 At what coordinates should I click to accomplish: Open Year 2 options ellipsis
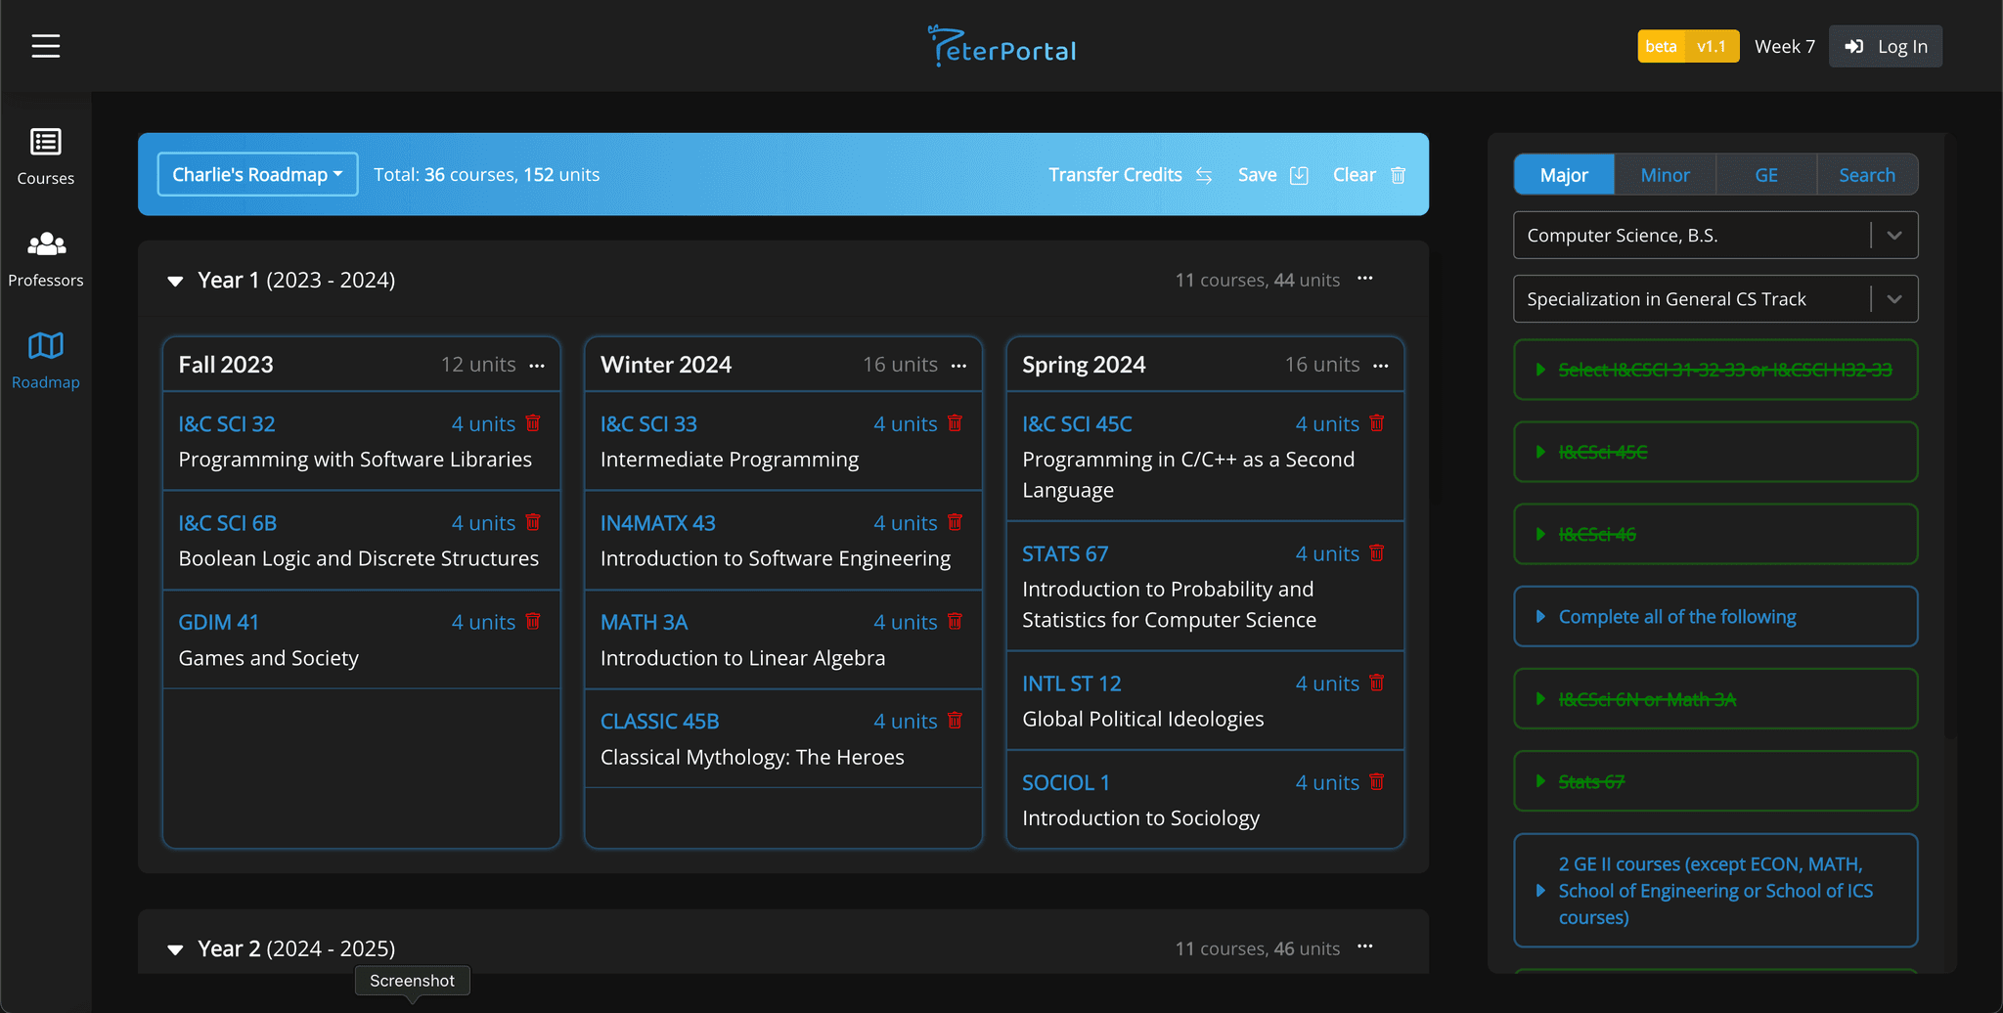pyautogui.click(x=1365, y=947)
